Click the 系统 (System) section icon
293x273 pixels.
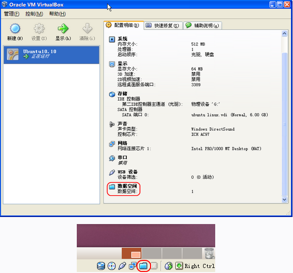[112, 39]
